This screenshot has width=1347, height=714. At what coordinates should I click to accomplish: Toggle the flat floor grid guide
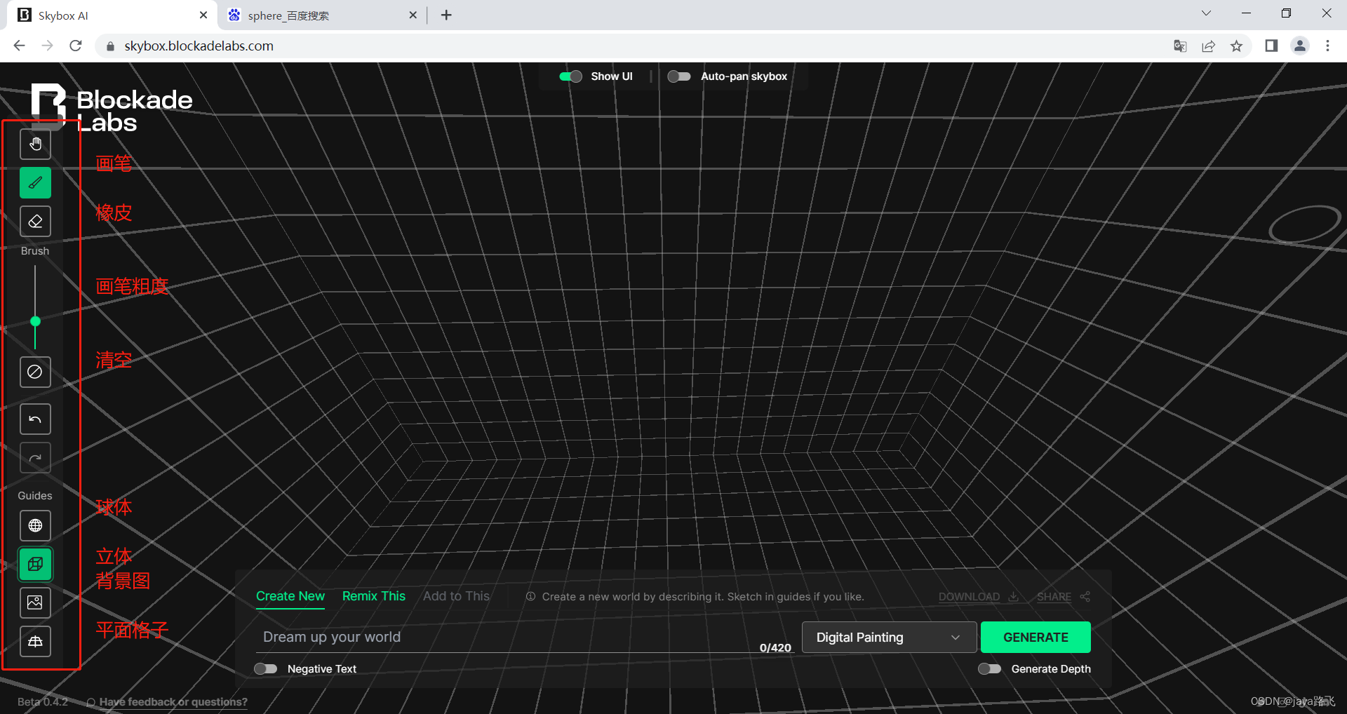[x=35, y=641]
